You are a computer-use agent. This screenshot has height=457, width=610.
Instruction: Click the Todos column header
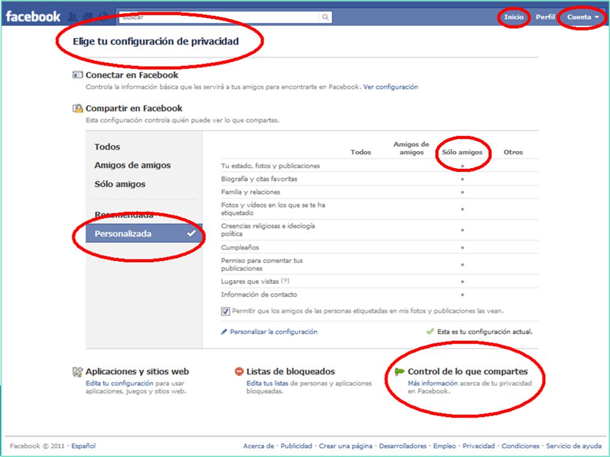pyautogui.click(x=361, y=152)
